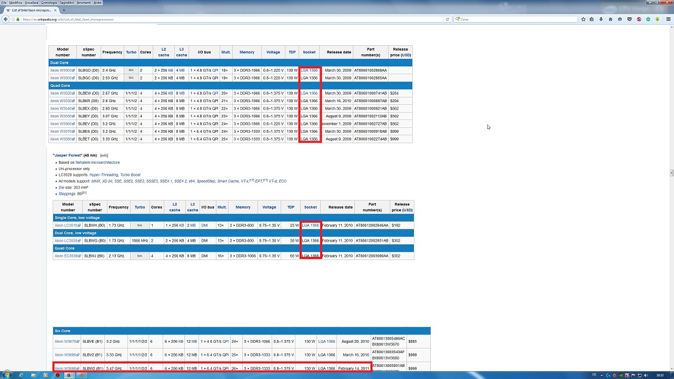
Task: Open the Visualizza menu
Action: 32,3
